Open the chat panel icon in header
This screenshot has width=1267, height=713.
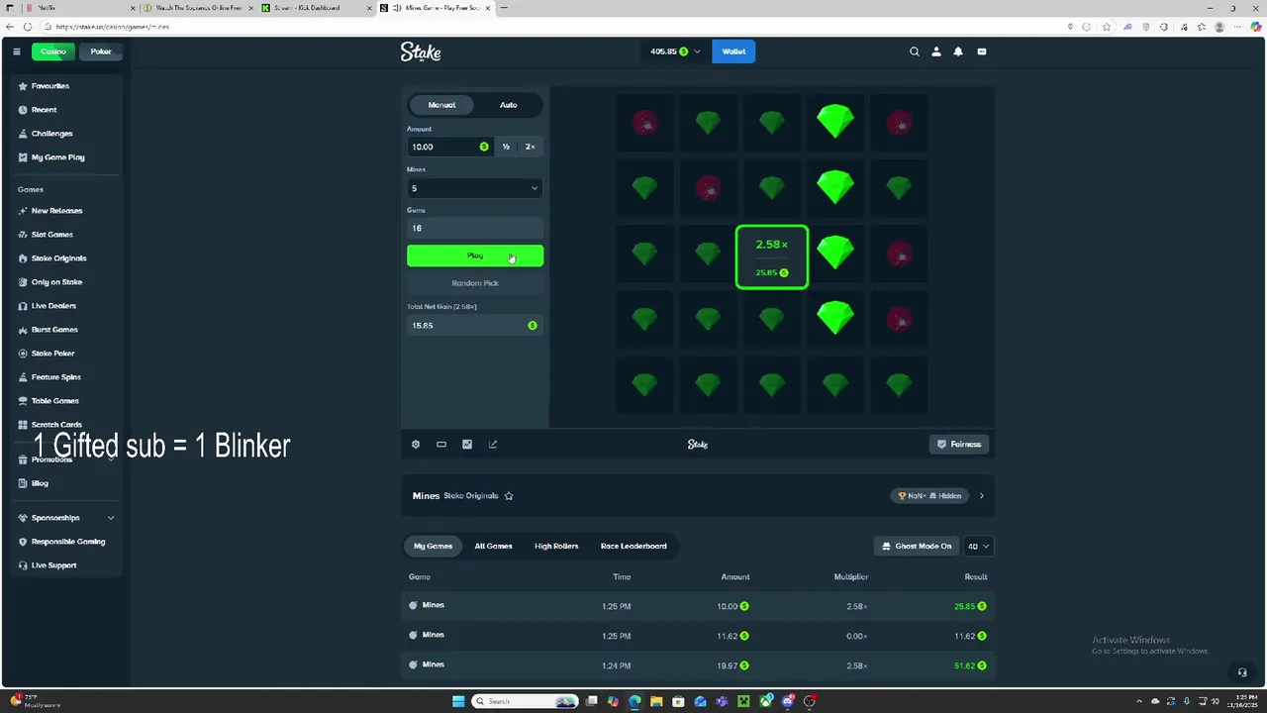click(982, 51)
